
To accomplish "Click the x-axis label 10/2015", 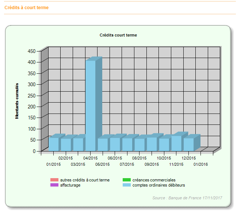I will (x=164, y=158).
